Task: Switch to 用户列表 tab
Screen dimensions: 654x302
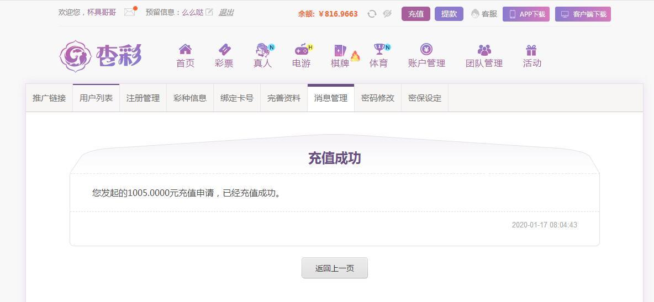Action: pyautogui.click(x=96, y=98)
